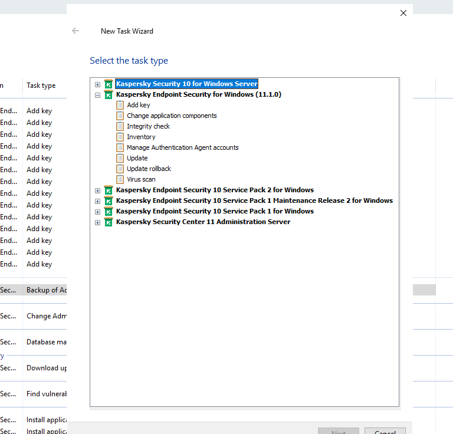Select the Add key task type
The image size is (453, 434).
coord(139,105)
